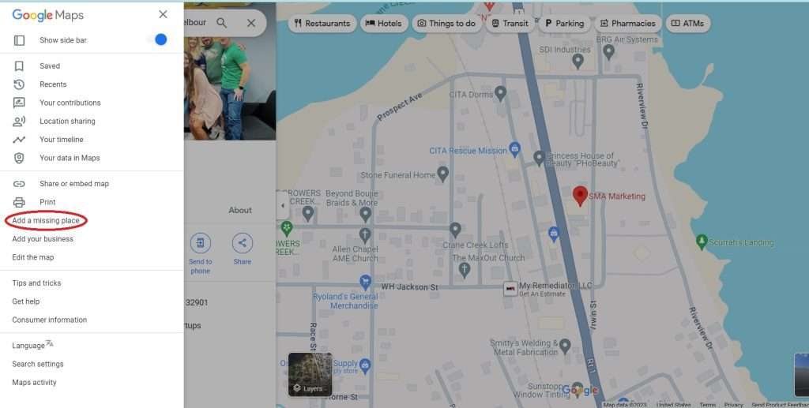The height and width of the screenshot is (408, 809).
Task: Open Consumer information
Action: pos(50,320)
